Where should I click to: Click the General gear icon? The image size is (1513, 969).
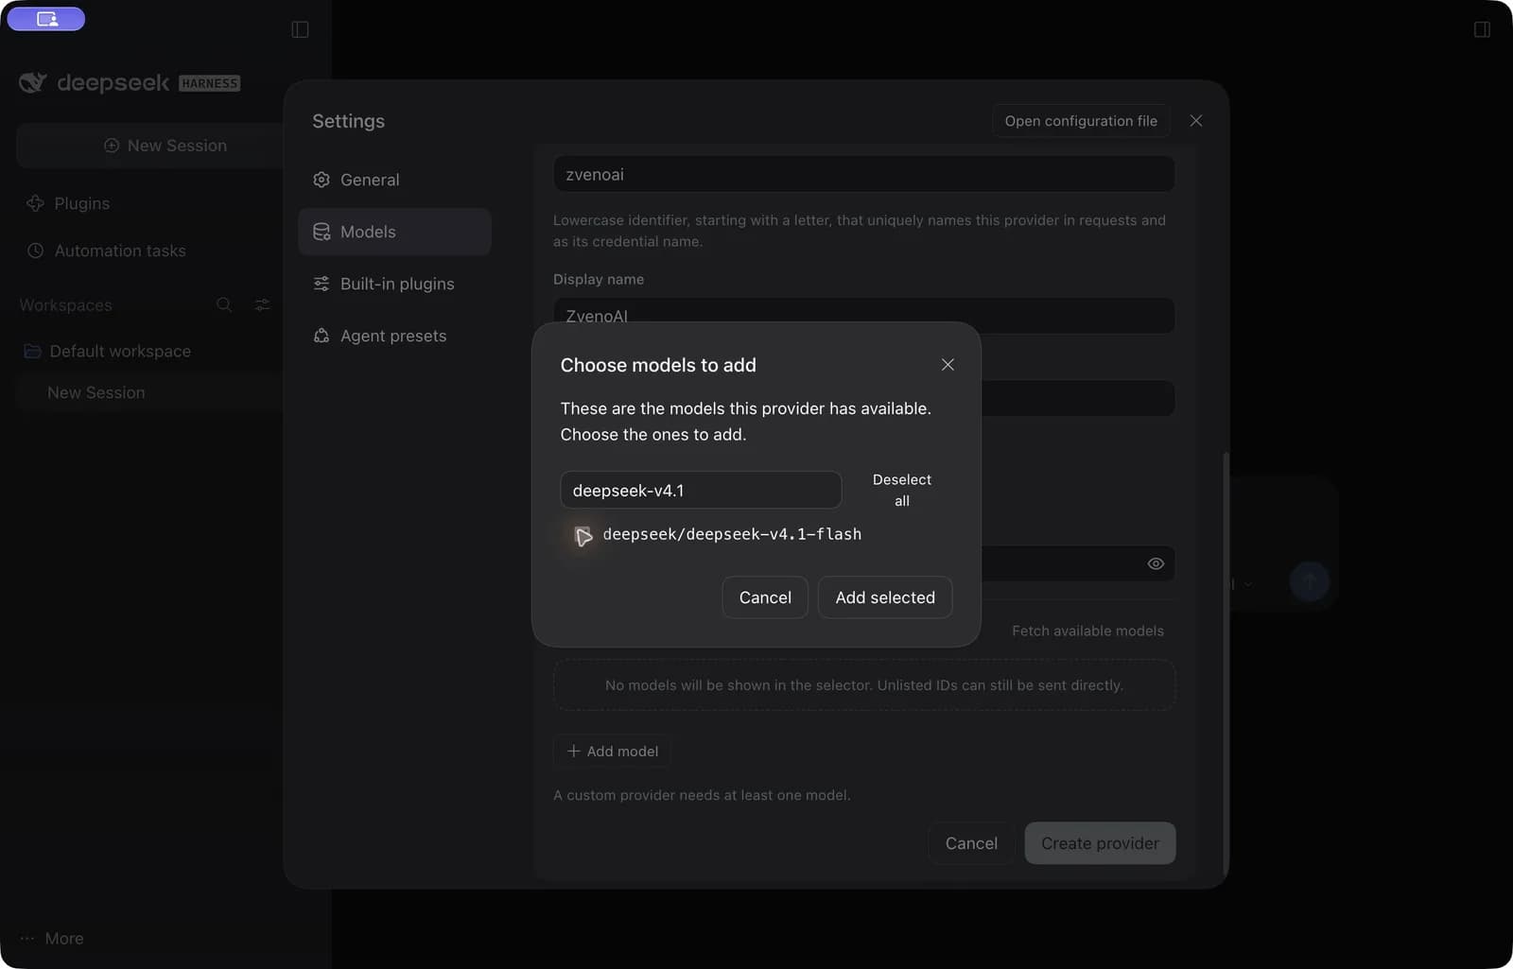tap(322, 180)
